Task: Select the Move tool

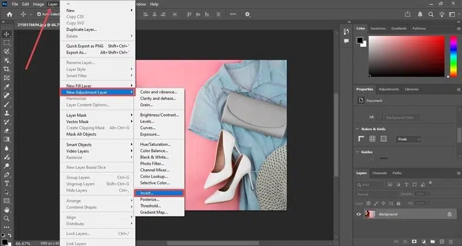Action: (6, 34)
